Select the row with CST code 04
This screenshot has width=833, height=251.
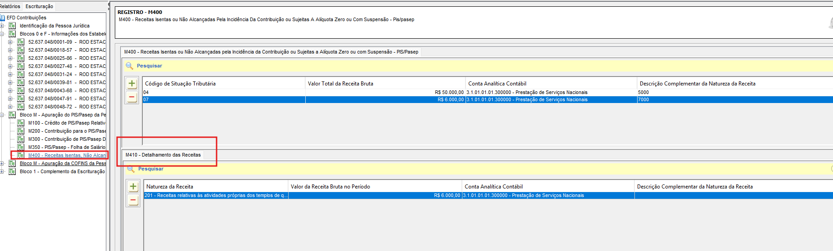point(488,92)
